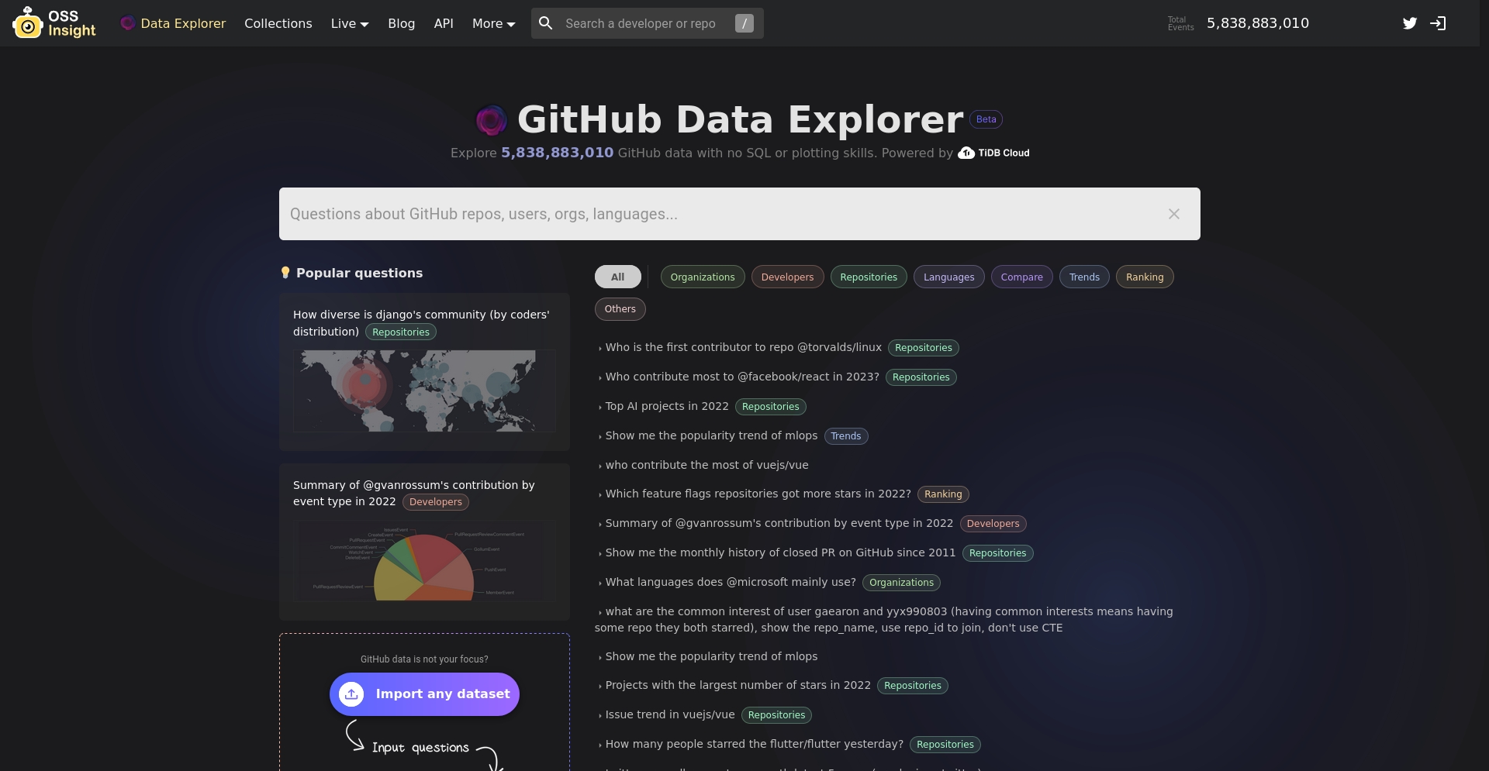Filter questions by Trends tag
Viewport: 1489px width, 771px height.
coord(1084,277)
